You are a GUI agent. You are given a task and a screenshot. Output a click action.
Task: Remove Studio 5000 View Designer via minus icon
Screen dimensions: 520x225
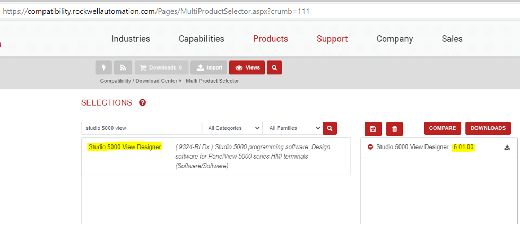pos(370,147)
